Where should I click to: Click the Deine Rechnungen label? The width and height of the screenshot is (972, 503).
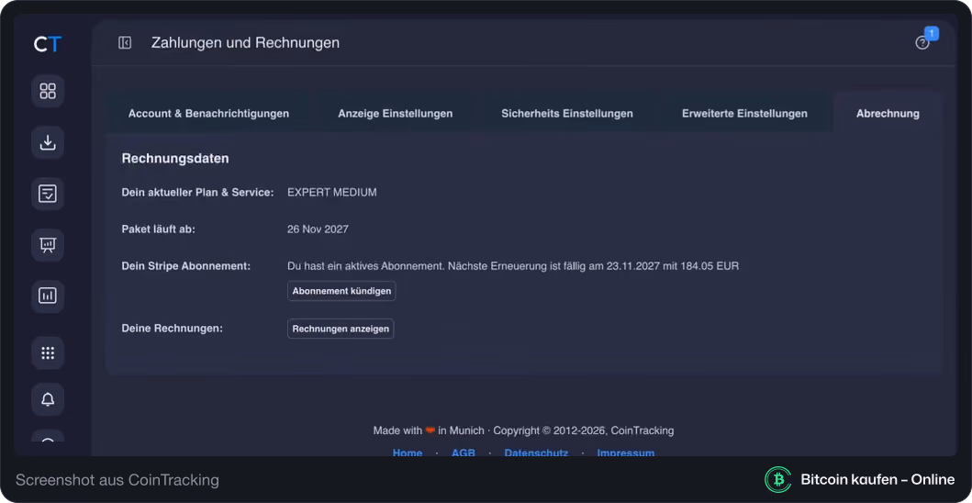click(x=173, y=328)
